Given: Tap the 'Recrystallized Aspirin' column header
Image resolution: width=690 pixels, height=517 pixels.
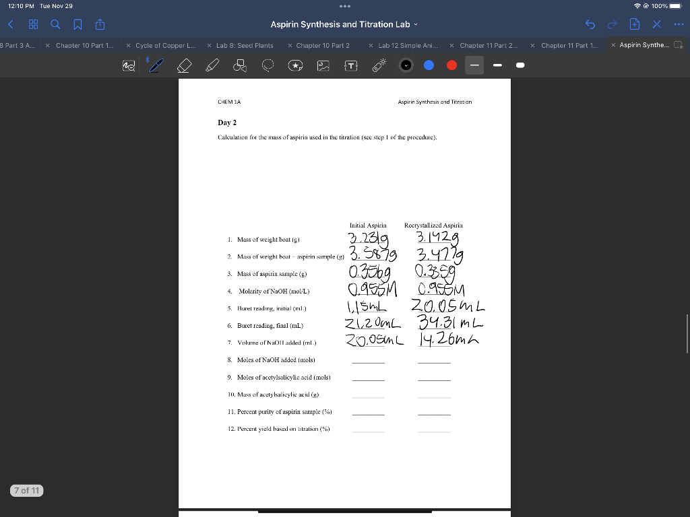Looking at the screenshot, I should 433,226.
